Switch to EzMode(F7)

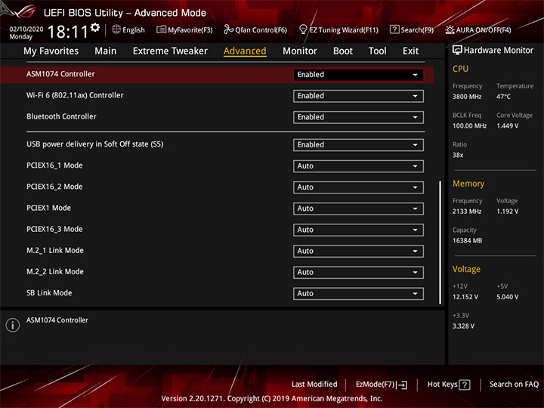pyautogui.click(x=382, y=385)
